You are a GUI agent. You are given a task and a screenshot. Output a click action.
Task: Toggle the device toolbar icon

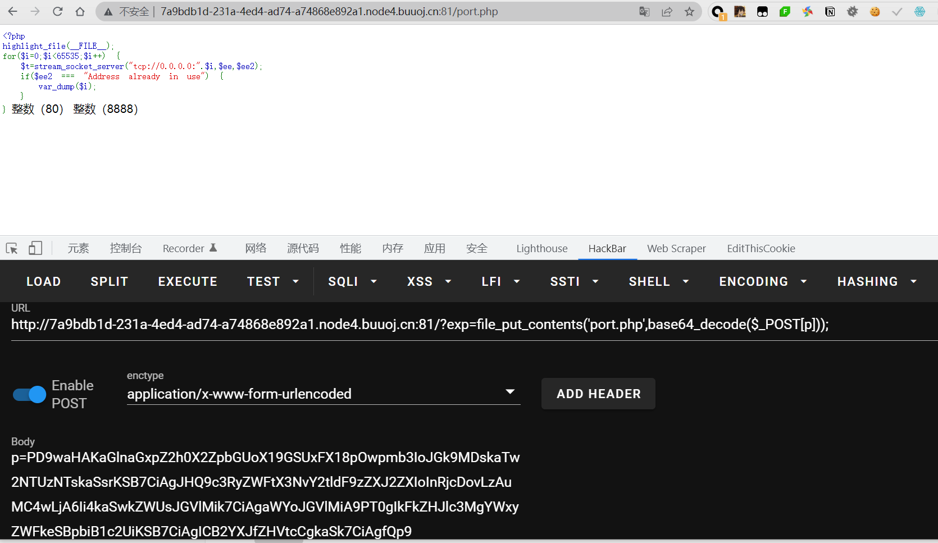(35, 248)
